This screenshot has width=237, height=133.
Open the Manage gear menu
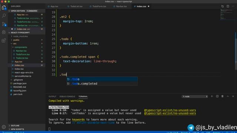click(4, 127)
